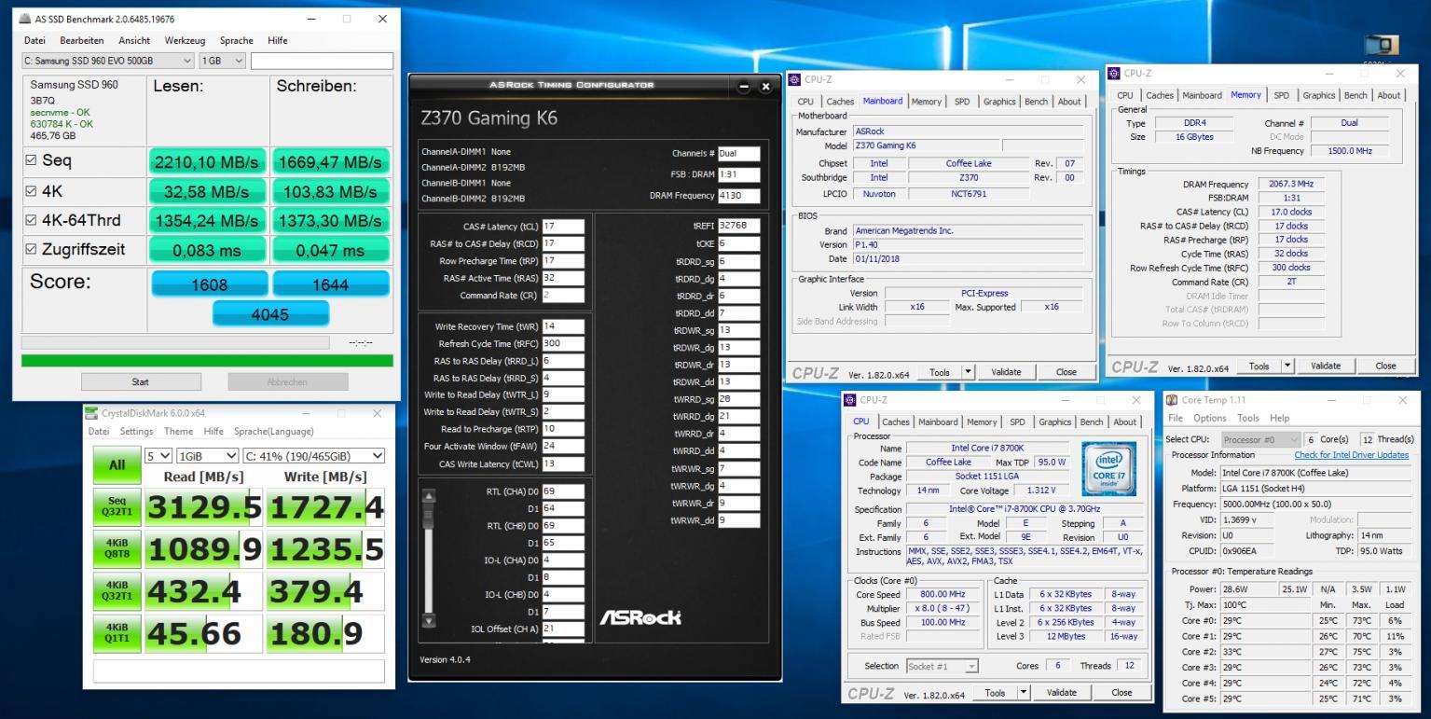Open the C: 41% drive dropdown

pos(313,456)
